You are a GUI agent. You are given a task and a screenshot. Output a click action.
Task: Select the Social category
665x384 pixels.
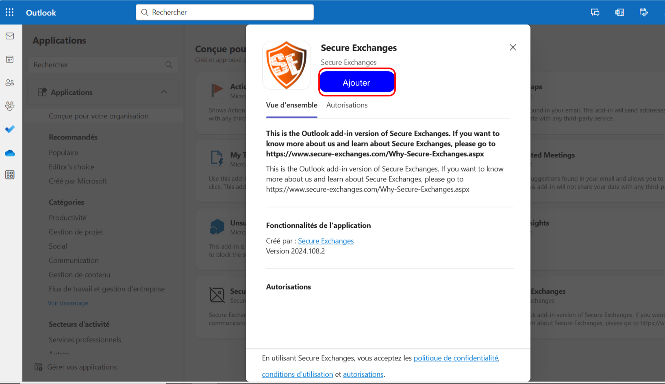(58, 246)
